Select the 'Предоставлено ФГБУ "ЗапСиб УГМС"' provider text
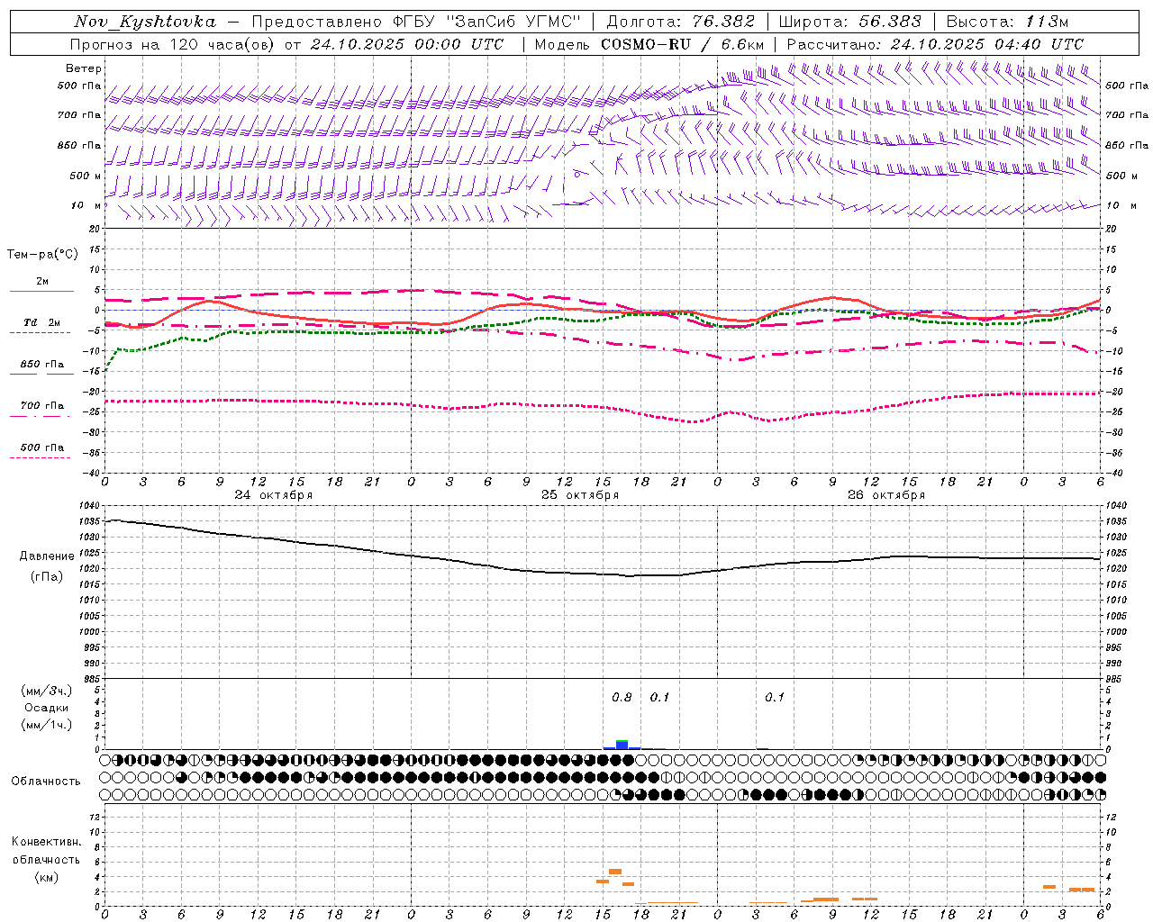1153x922 pixels. [416, 22]
